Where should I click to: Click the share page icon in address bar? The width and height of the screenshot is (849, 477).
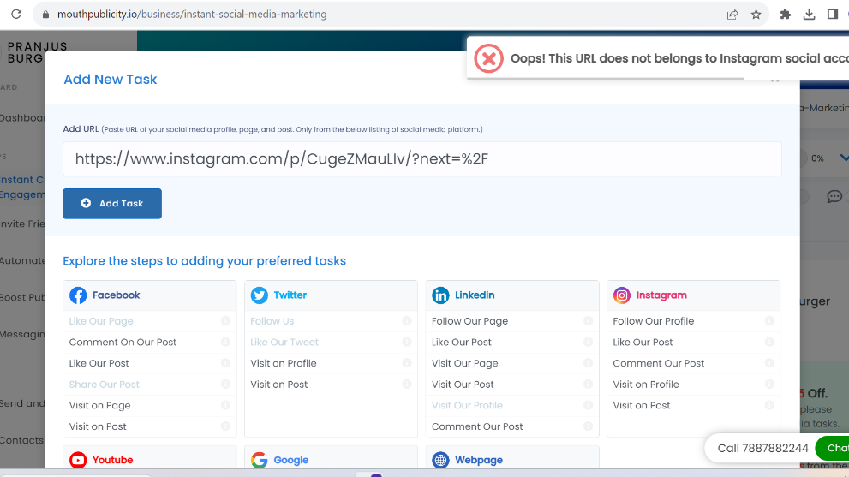[x=732, y=15]
